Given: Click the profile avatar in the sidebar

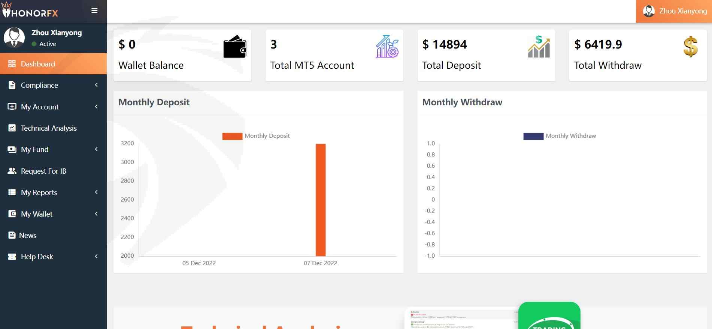Looking at the screenshot, I should click(x=14, y=37).
